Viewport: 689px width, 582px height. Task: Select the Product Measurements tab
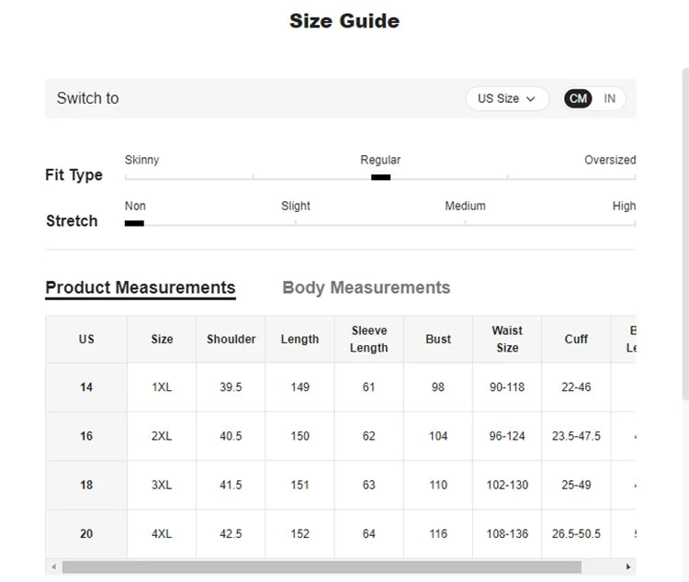(x=141, y=288)
